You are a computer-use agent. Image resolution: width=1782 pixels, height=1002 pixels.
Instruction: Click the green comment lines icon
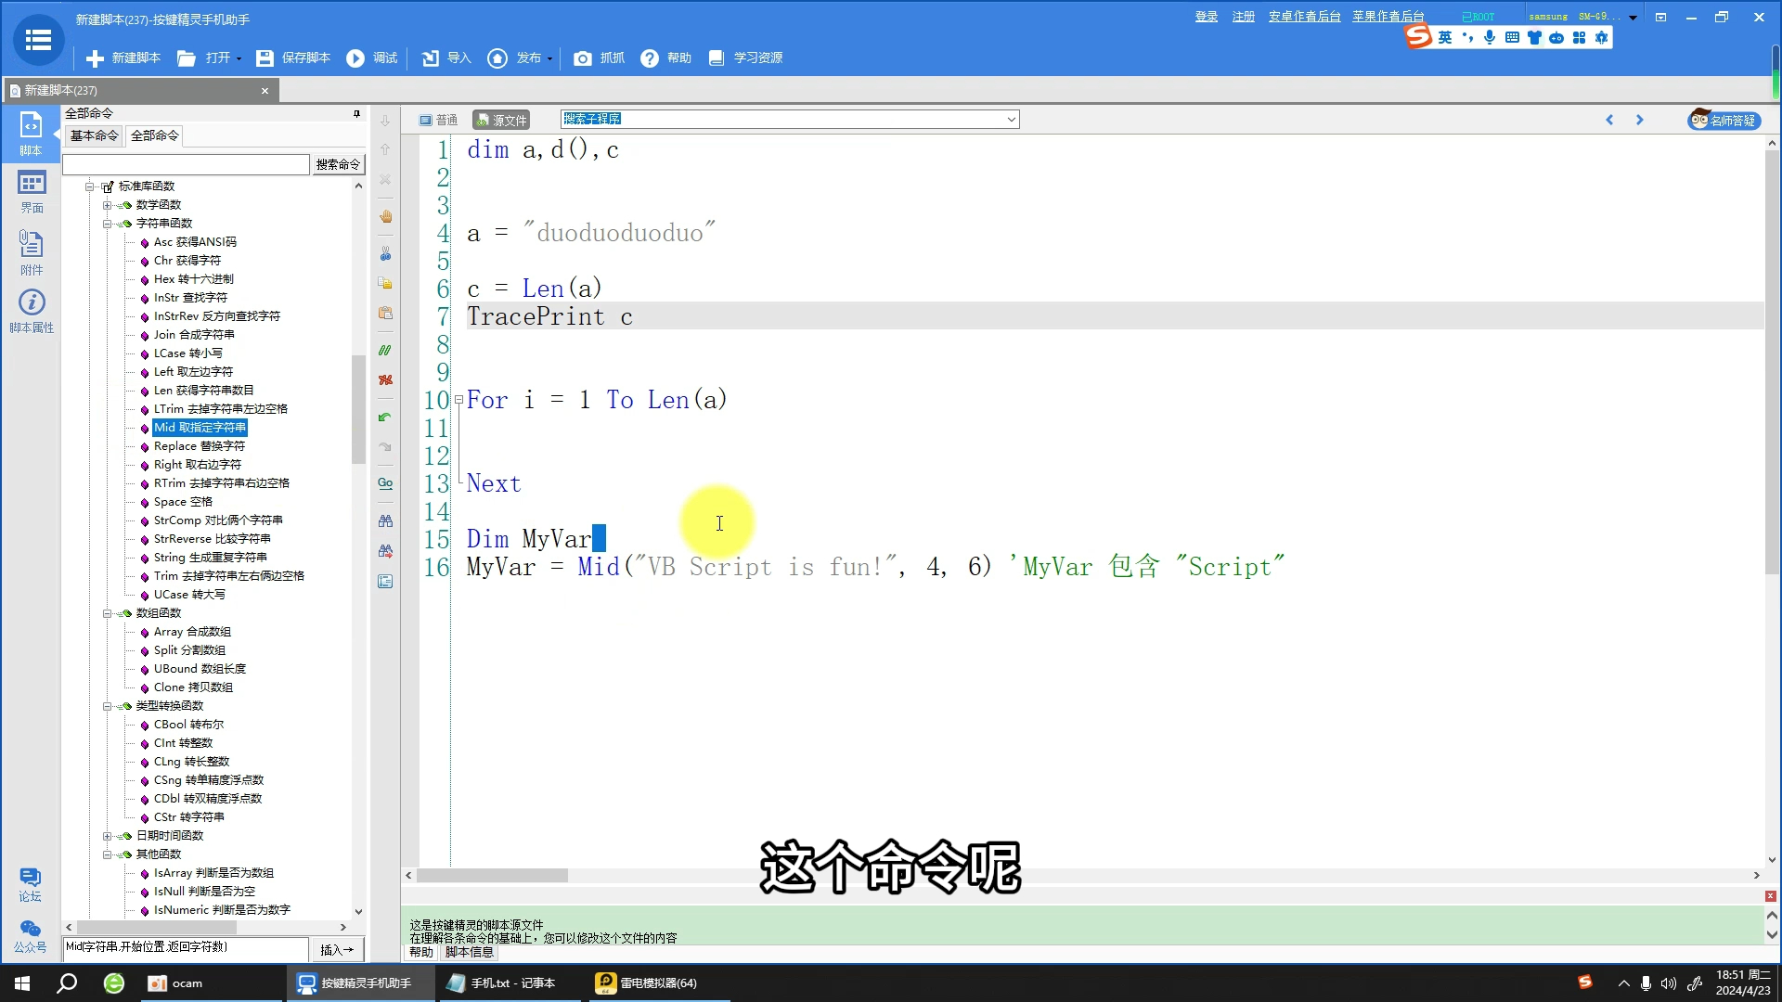coord(385,351)
